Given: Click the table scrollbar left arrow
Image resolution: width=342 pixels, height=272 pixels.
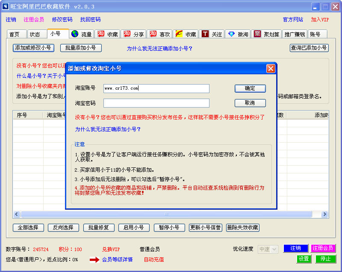Looking at the screenshot, I should [x=17, y=214].
